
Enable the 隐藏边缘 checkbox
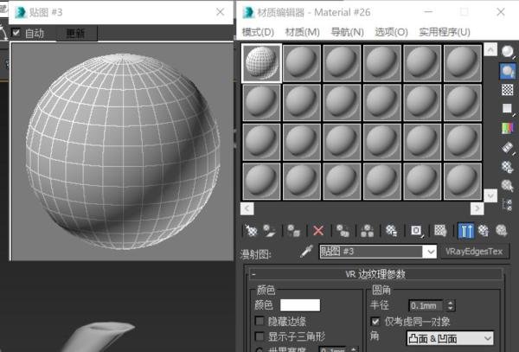click(x=259, y=321)
